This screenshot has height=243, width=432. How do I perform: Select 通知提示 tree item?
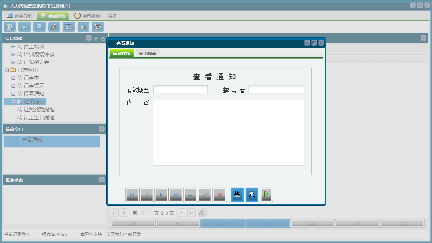coord(33,101)
